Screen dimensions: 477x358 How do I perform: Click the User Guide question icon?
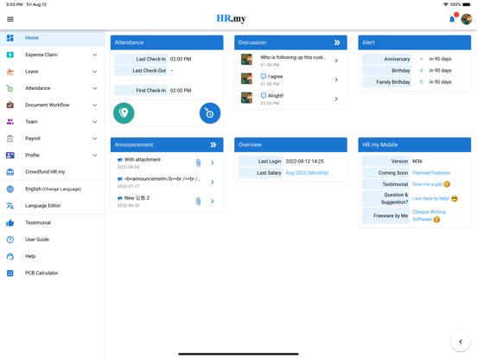click(x=10, y=240)
